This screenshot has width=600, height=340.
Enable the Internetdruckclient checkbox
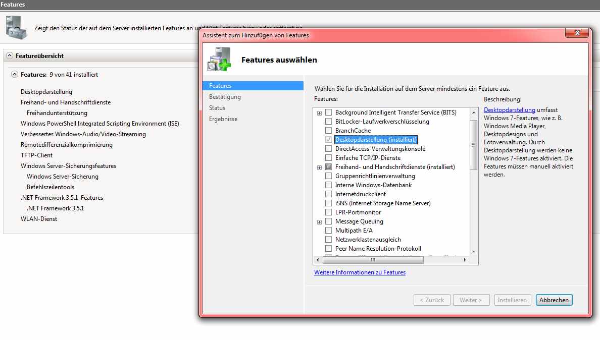[328, 194]
